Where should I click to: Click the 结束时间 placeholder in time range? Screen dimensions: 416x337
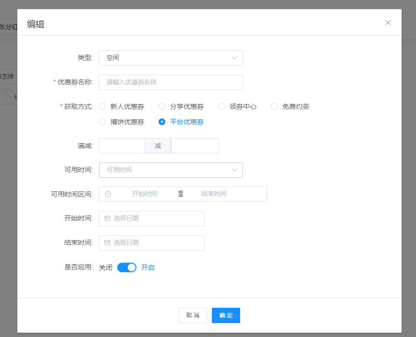[x=214, y=194]
